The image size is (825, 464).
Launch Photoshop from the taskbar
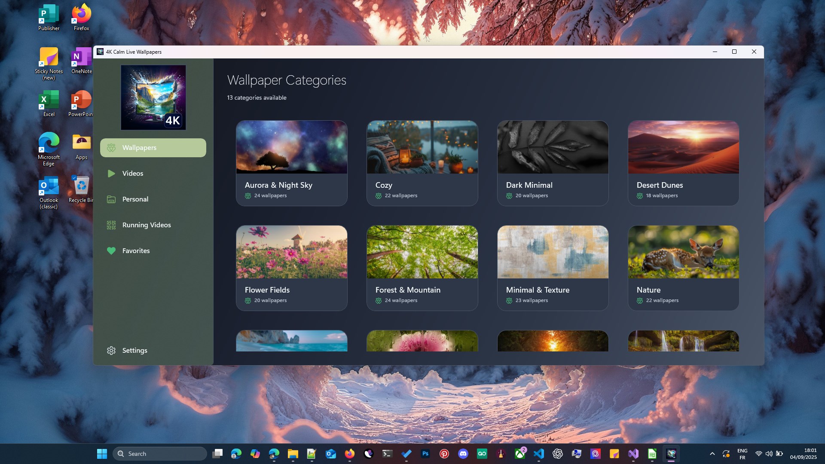point(425,454)
